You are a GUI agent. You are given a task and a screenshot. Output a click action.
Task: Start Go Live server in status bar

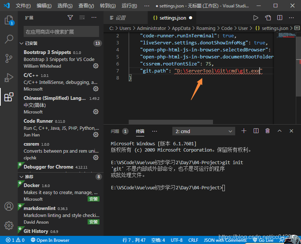click(x=263, y=240)
